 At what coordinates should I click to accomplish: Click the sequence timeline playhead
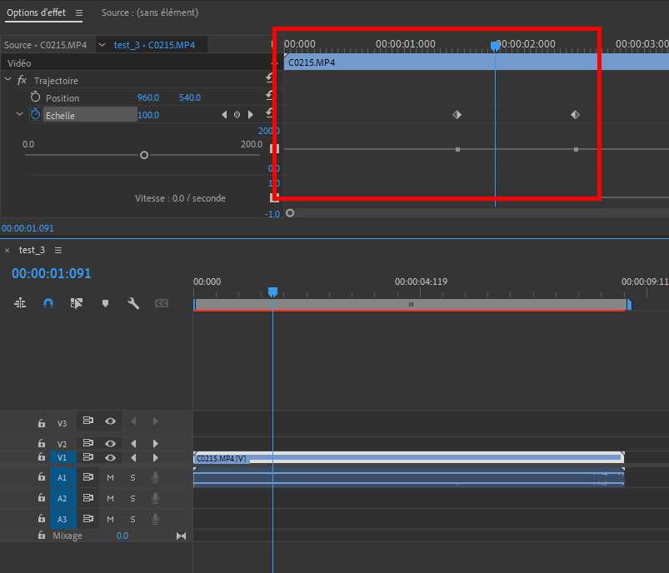272,291
